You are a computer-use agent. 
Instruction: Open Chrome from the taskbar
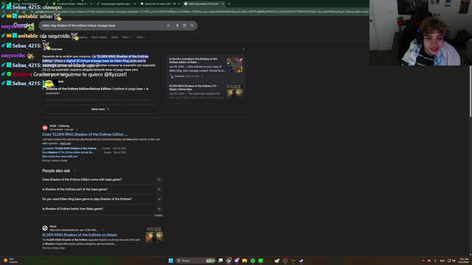click(x=229, y=261)
